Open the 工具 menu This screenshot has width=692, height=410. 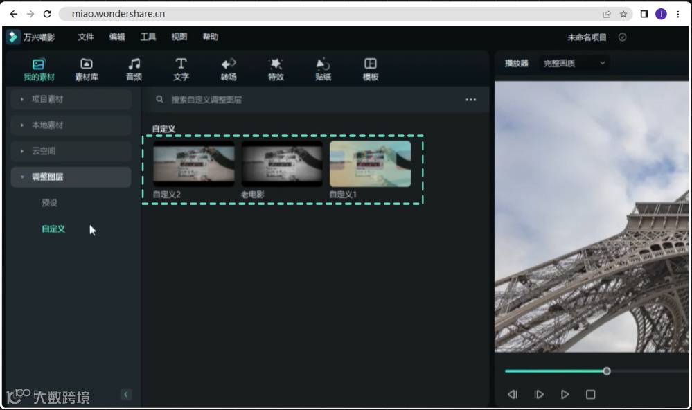pos(148,37)
